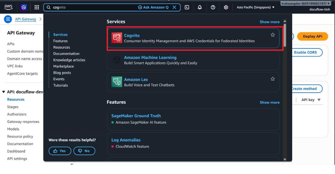Open the SageMaker Ground Truth feature
The image size is (335, 174).
136,116
